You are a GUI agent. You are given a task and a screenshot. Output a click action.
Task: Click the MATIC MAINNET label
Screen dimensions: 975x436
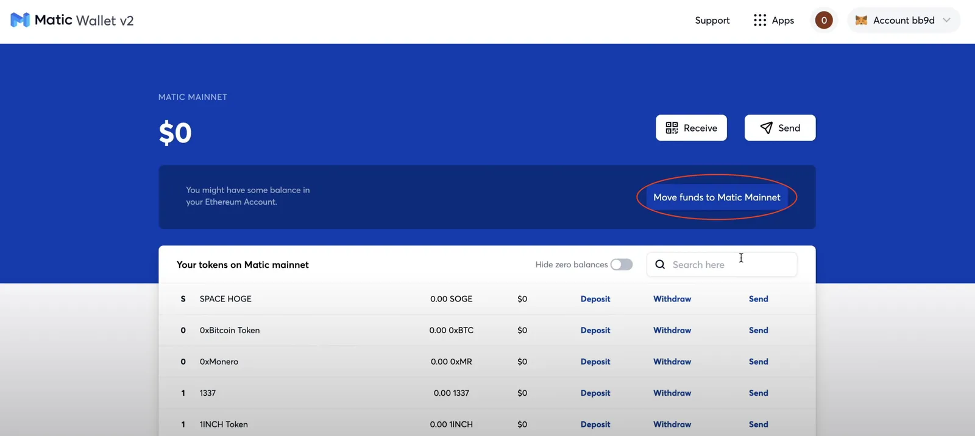point(193,97)
